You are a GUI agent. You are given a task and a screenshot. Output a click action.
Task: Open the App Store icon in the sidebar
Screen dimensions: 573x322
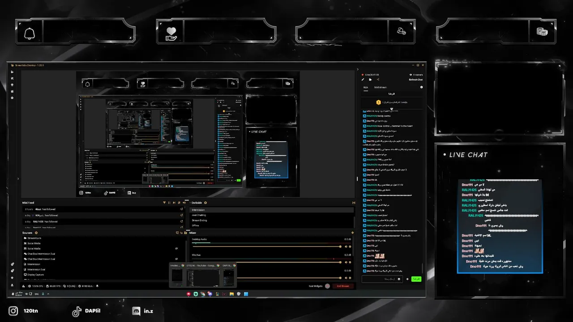pyautogui.click(x=12, y=85)
